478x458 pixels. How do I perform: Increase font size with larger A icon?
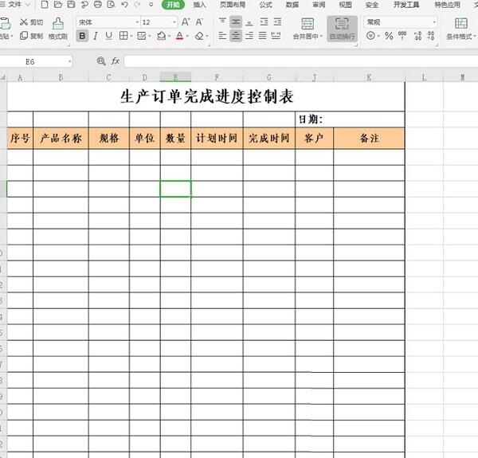186,22
